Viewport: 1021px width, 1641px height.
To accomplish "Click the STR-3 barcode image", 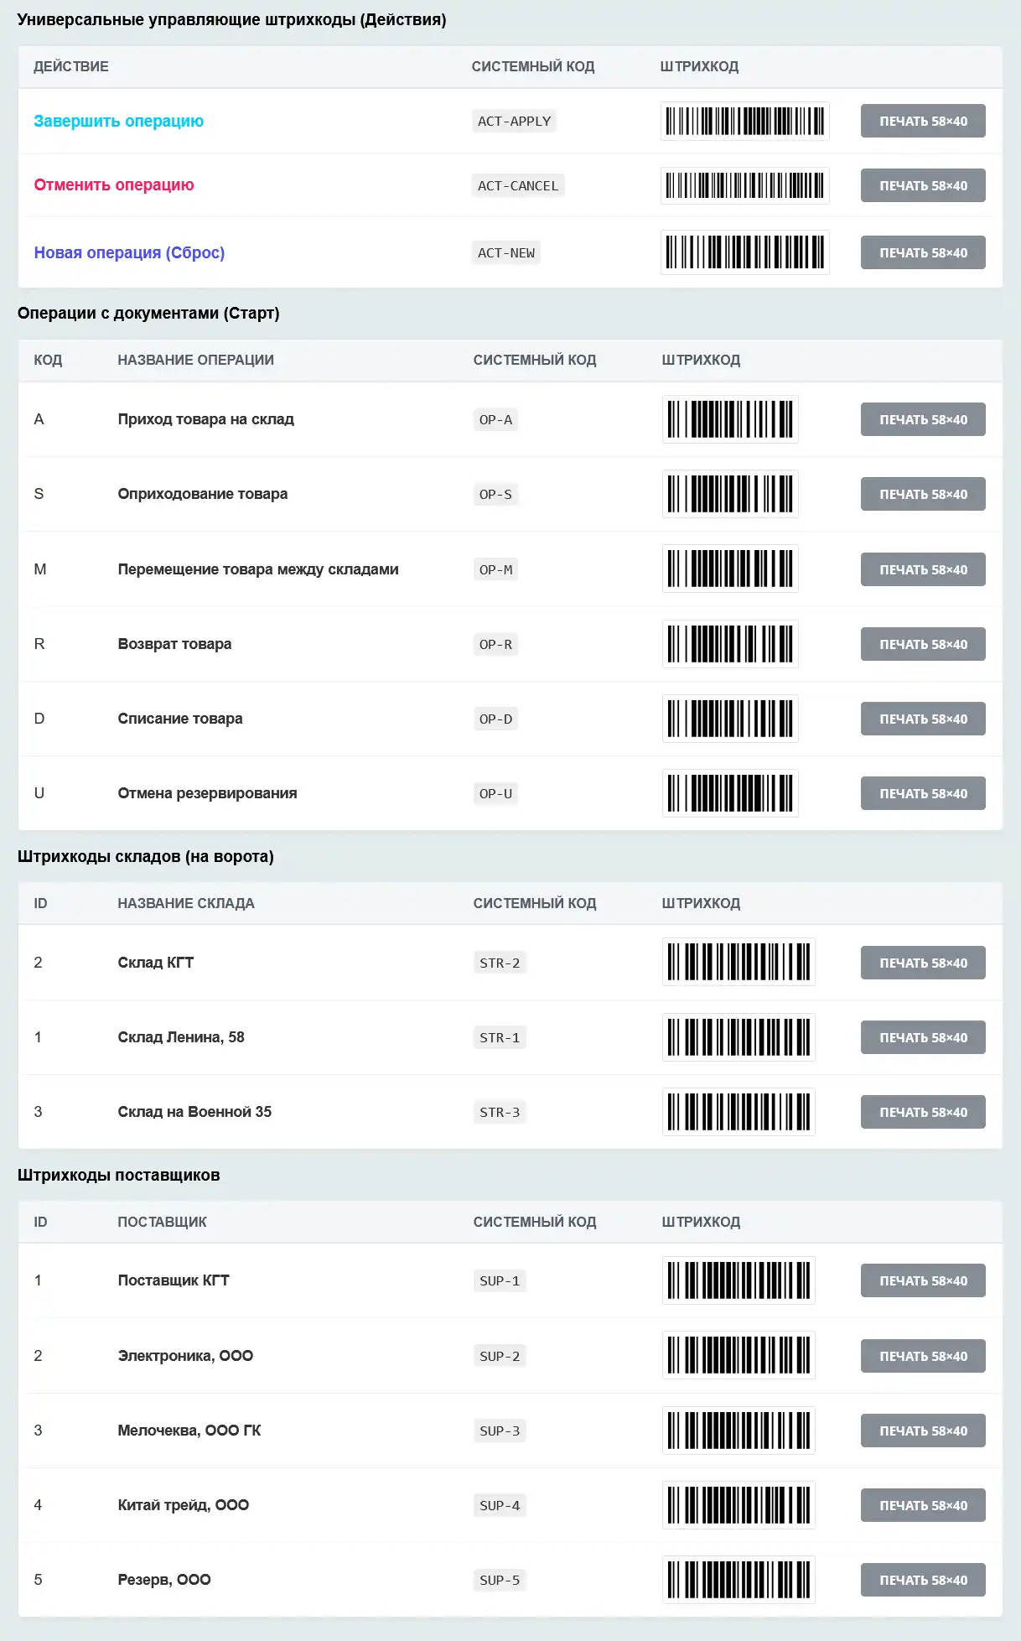I will 738,1112.
